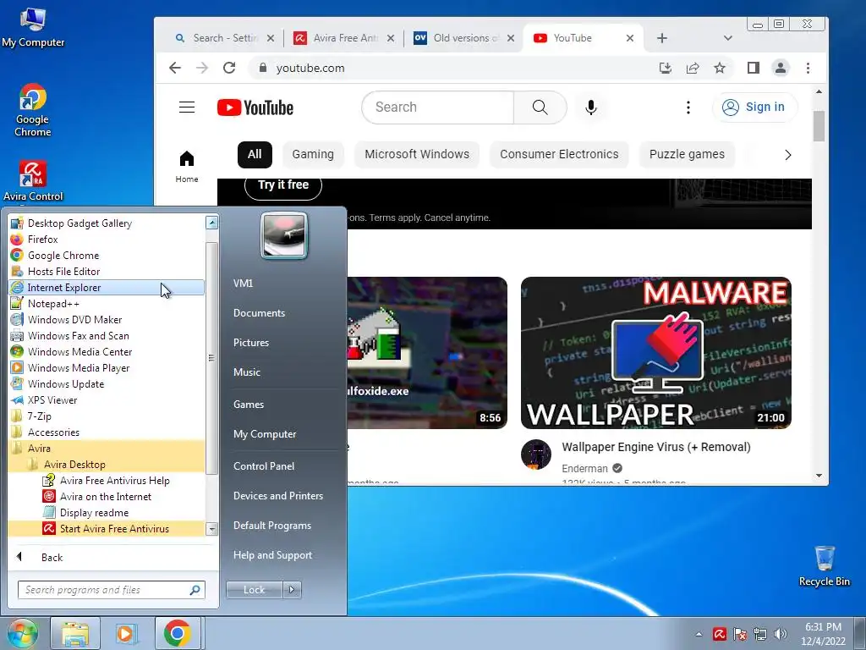Click the share page icon in Chrome

pos(692,68)
